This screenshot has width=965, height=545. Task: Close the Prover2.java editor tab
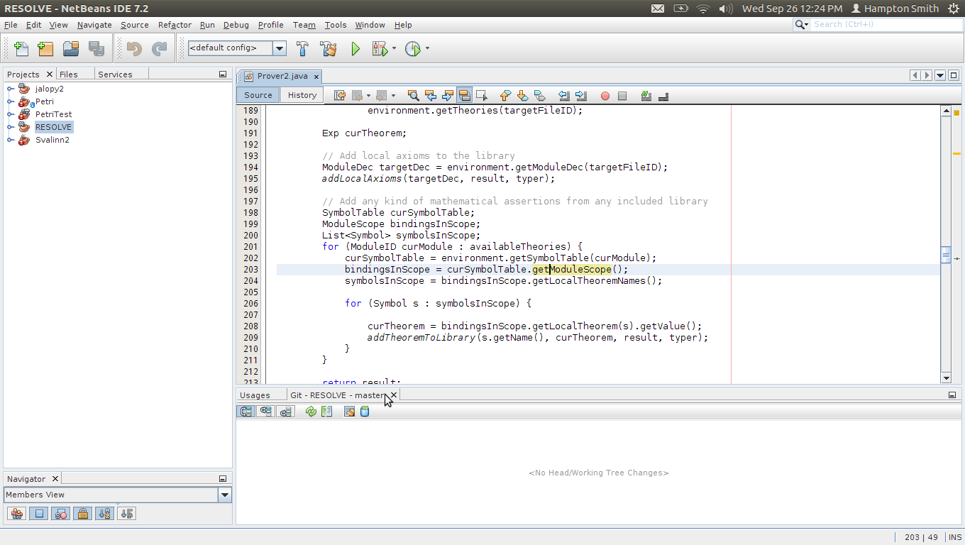[316, 77]
